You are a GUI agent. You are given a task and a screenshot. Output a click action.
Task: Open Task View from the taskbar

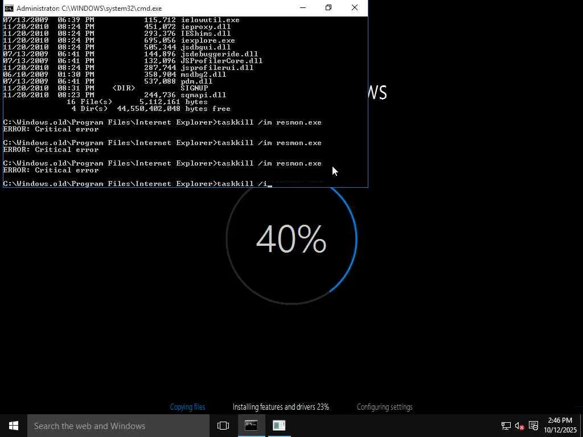coord(223,426)
